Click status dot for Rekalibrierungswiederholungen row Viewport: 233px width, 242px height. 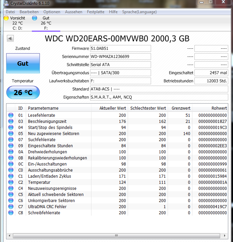tap(11, 158)
